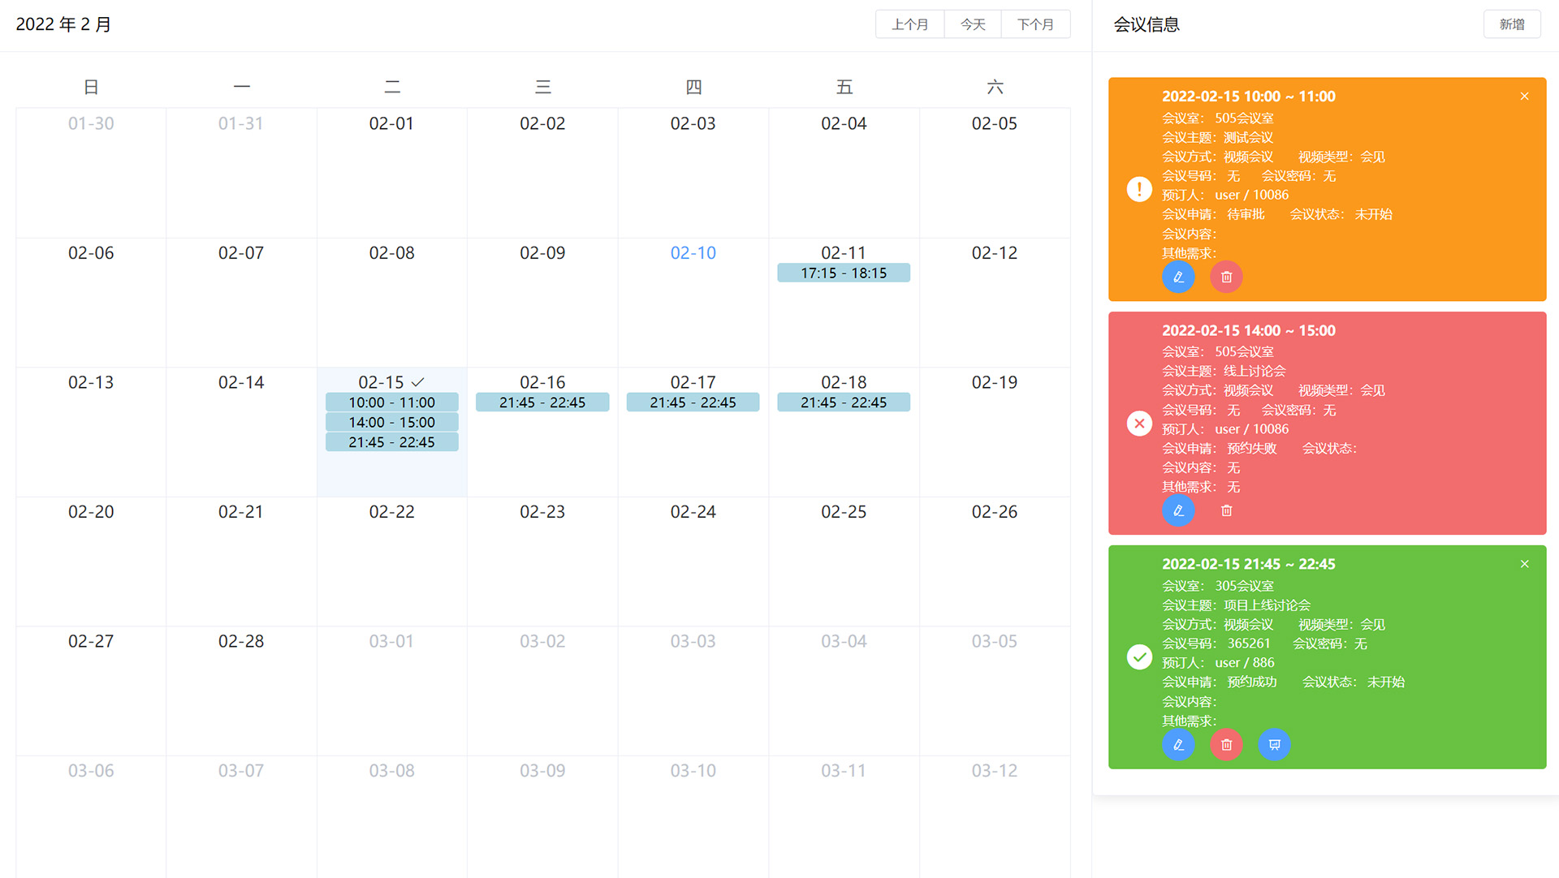This screenshot has width=1559, height=878.
Task: Open the 14:00 - 15:00 event on 02-15
Action: pos(391,422)
